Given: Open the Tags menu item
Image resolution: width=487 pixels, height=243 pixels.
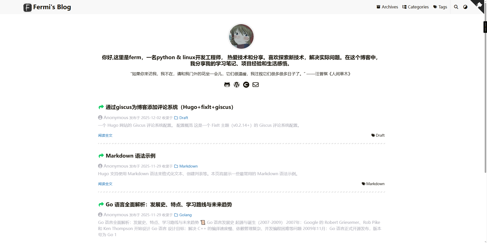Looking at the screenshot, I should point(440,7).
